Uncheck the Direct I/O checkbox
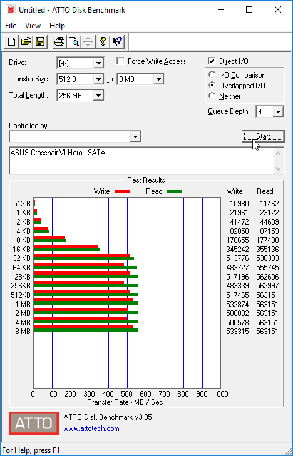Viewport: 293px width, 456px height. pos(212,61)
